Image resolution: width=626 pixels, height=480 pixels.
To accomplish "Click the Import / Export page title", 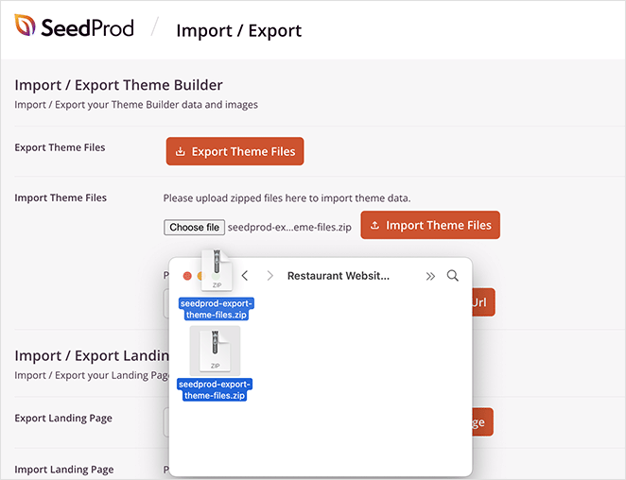I will coord(238,30).
